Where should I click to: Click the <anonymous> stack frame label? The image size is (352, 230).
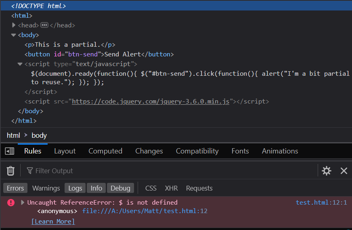[x=57, y=211]
